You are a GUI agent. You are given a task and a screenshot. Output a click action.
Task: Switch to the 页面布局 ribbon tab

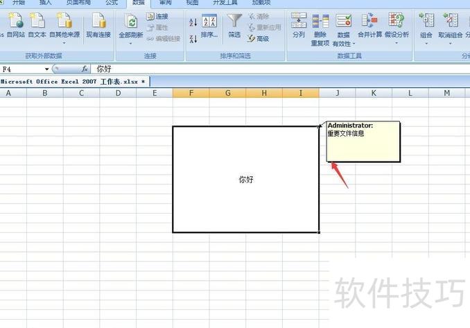coord(78,2)
